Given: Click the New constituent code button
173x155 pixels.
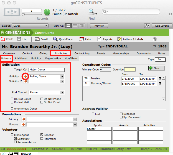Looking at the screenshot, I should pos(156,68).
